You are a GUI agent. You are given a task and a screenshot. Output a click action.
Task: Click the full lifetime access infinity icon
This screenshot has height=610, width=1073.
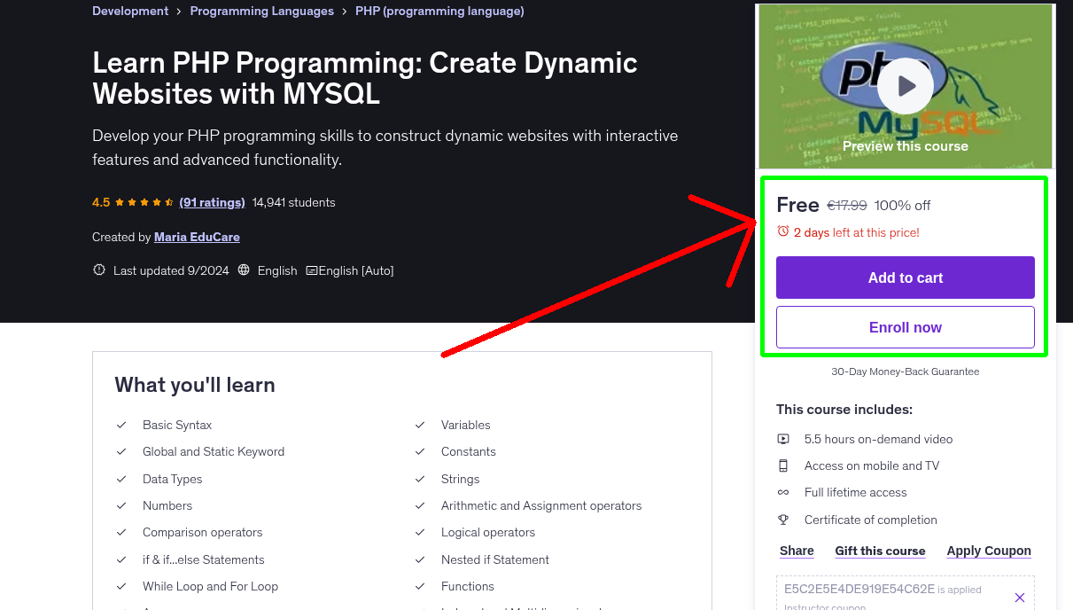783,492
